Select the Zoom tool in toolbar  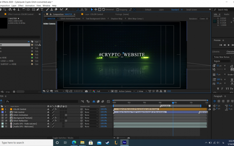5,9
